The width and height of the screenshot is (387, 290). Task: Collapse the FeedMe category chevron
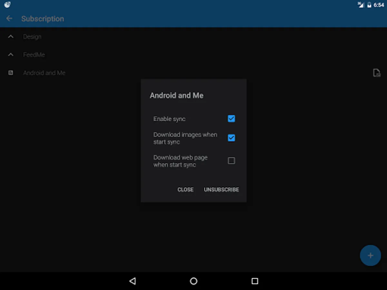point(11,55)
